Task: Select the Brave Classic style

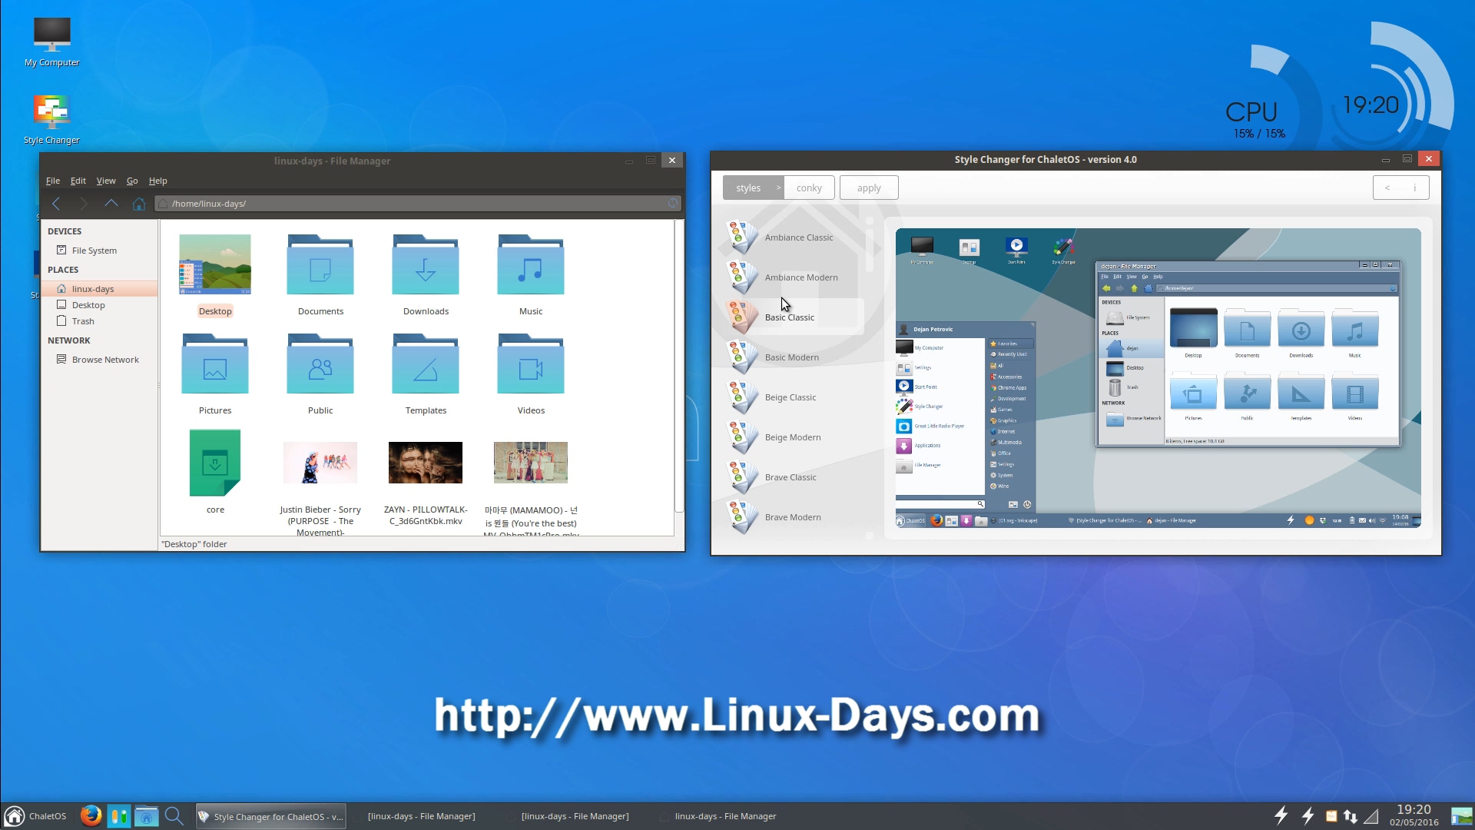Action: [794, 477]
